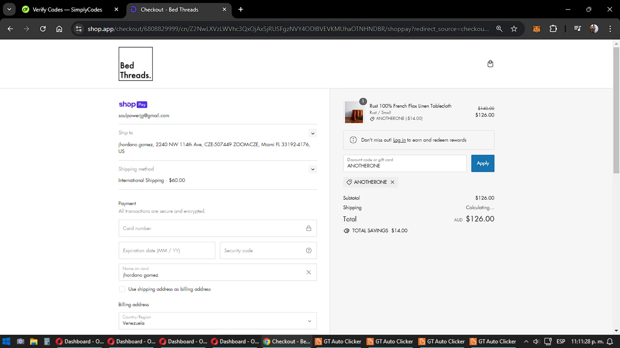
Task: Open the calculator taskbar icon
Action: pos(47,341)
